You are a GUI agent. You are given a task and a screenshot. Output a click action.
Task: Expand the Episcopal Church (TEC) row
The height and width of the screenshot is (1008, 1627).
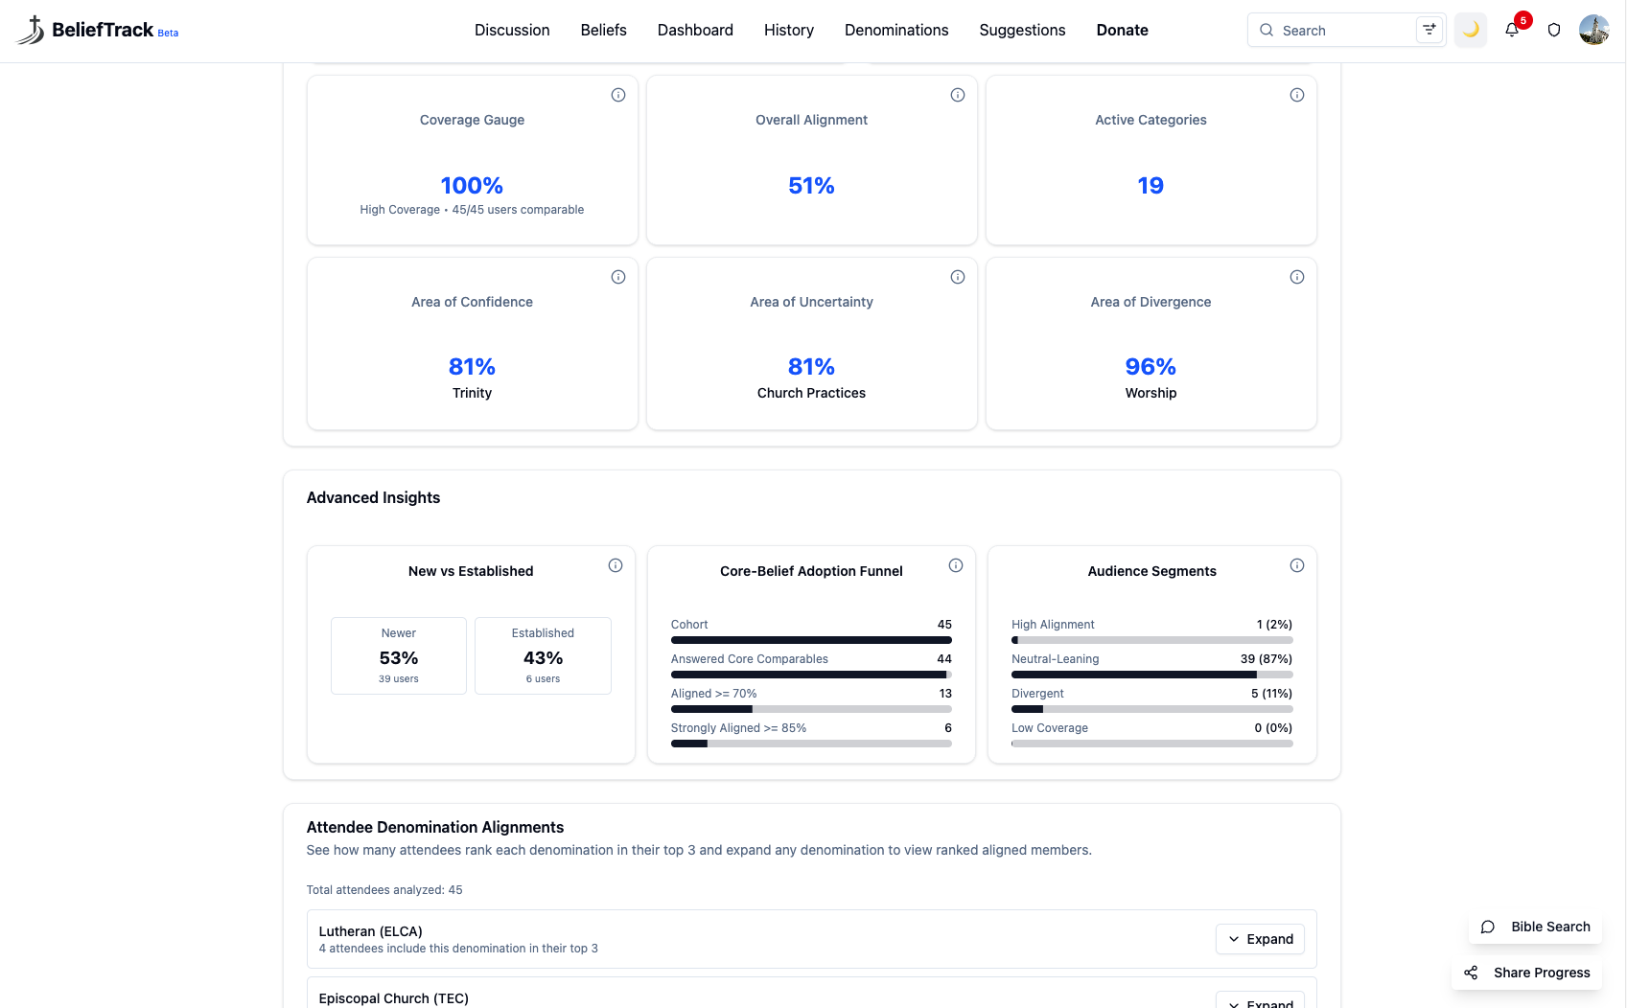[1260, 1000]
